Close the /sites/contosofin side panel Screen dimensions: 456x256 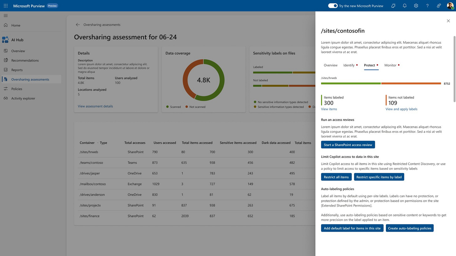click(x=448, y=21)
